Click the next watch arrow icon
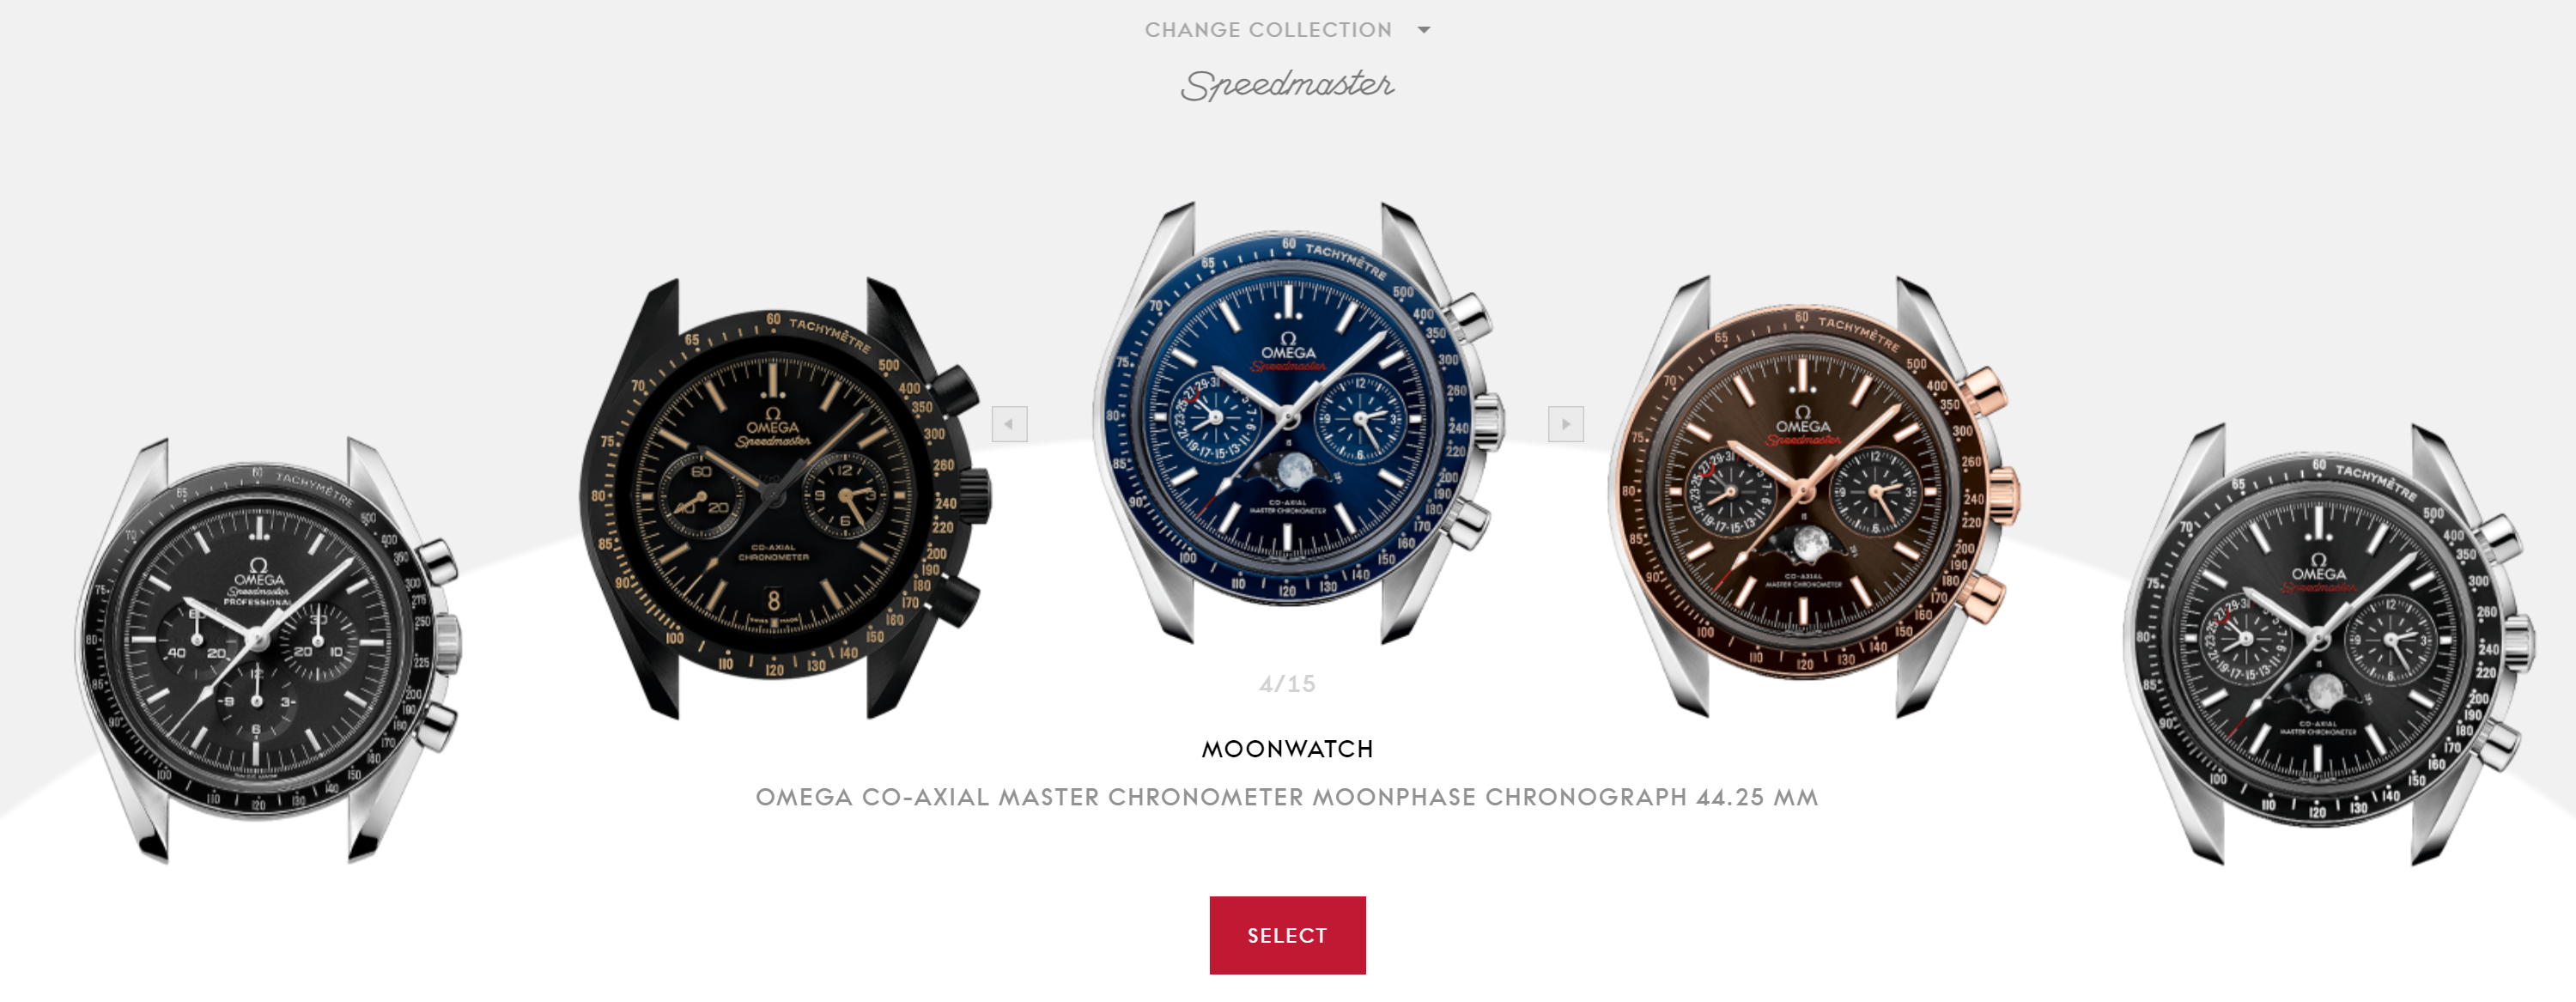The height and width of the screenshot is (1002, 2576). point(1566,424)
